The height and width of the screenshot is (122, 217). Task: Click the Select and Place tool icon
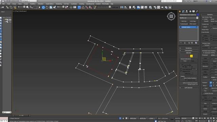(x=55, y=7)
